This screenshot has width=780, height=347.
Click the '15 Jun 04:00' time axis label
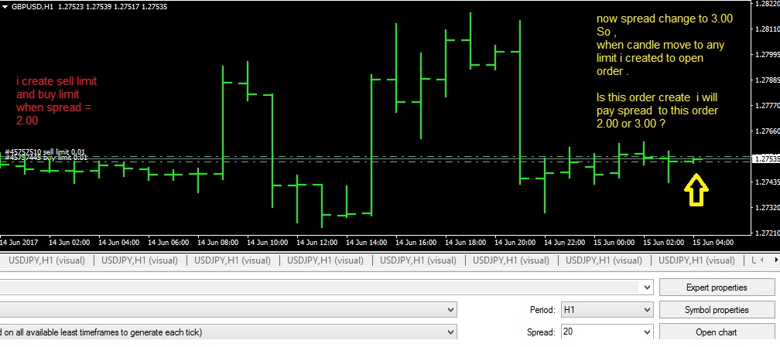click(713, 243)
